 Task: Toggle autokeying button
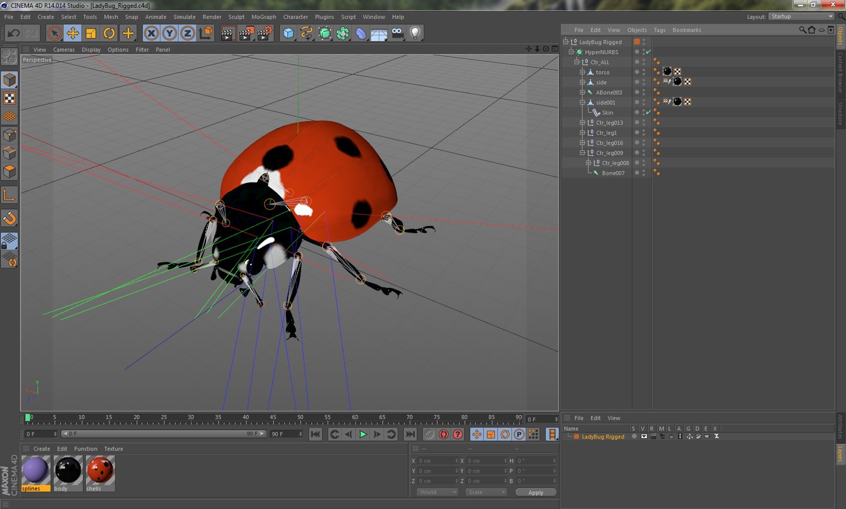[444, 435]
